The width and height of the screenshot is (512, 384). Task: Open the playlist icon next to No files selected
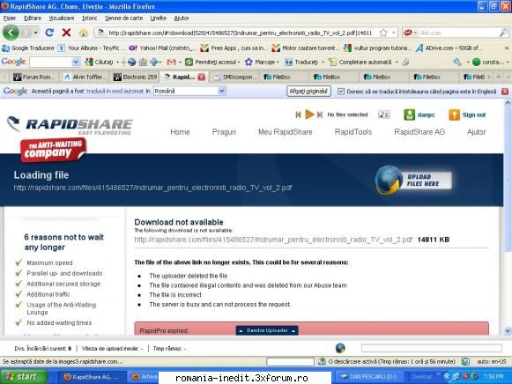point(384,114)
